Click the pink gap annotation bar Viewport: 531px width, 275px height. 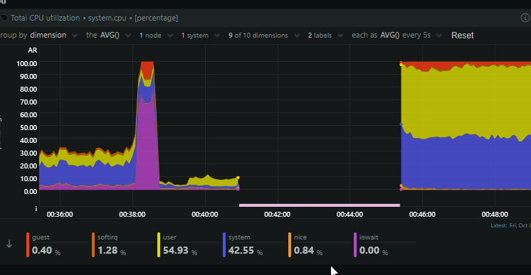pos(320,205)
